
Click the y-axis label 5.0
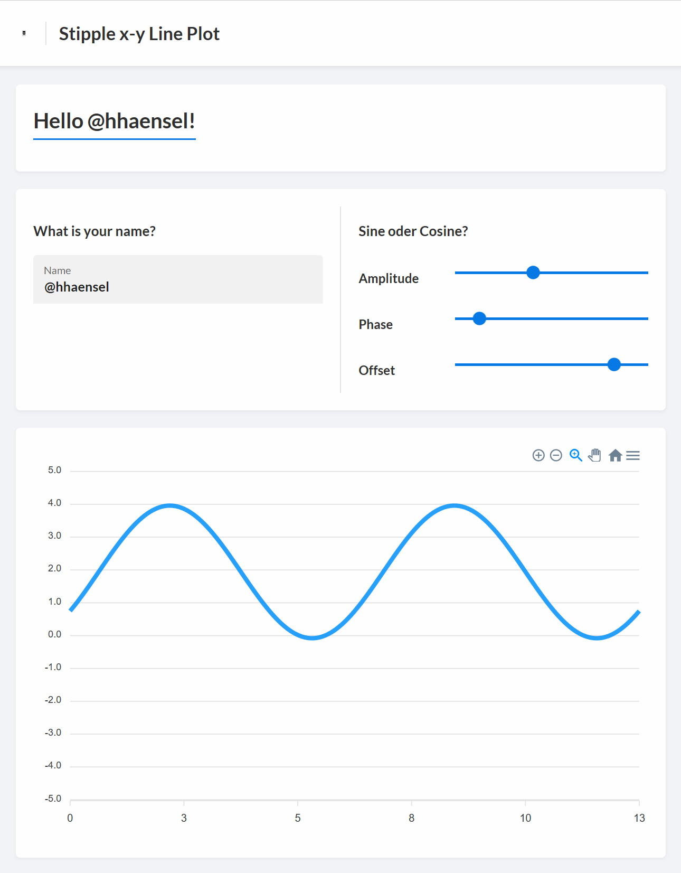click(54, 470)
